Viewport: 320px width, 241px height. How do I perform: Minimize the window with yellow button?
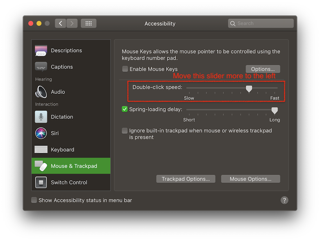39,23
